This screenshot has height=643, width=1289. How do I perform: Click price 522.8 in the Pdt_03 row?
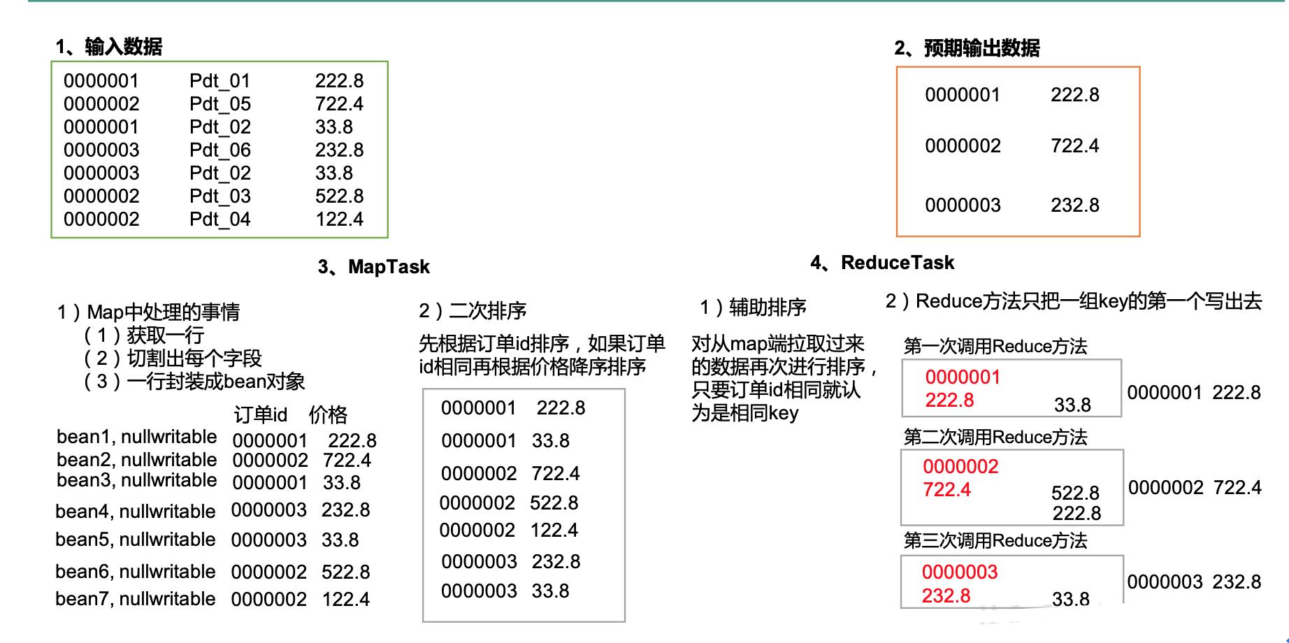(x=339, y=196)
